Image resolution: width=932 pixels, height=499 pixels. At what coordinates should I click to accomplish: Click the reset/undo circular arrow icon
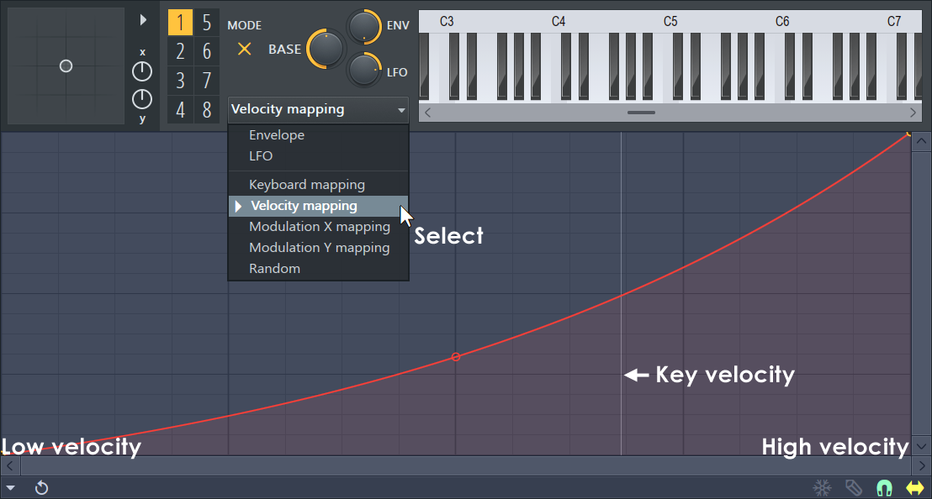[x=41, y=488]
